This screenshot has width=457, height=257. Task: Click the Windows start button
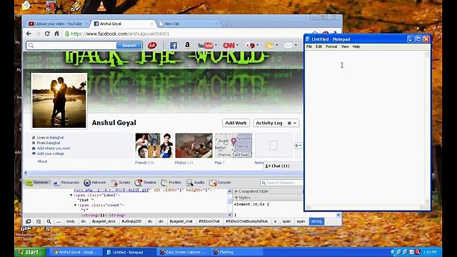pos(30,252)
